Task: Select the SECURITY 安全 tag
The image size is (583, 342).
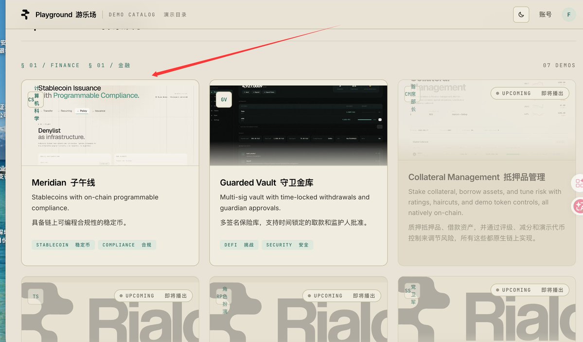Action: pos(287,245)
